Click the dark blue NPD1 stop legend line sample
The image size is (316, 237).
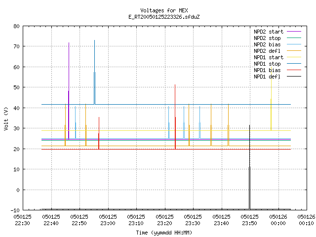(294, 64)
